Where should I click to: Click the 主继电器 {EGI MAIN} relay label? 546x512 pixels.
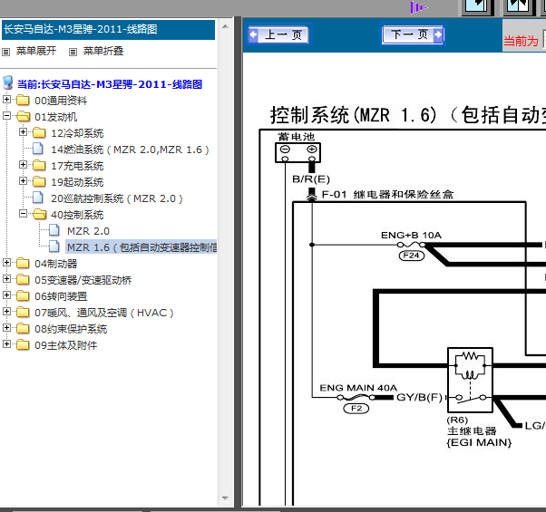point(479,437)
